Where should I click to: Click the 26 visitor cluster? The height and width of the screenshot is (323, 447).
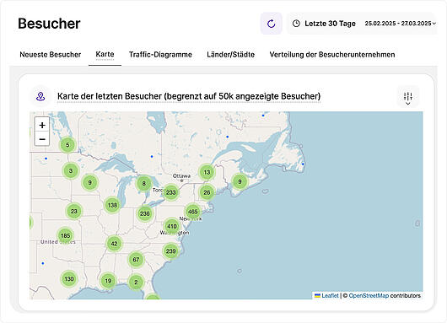(207, 192)
